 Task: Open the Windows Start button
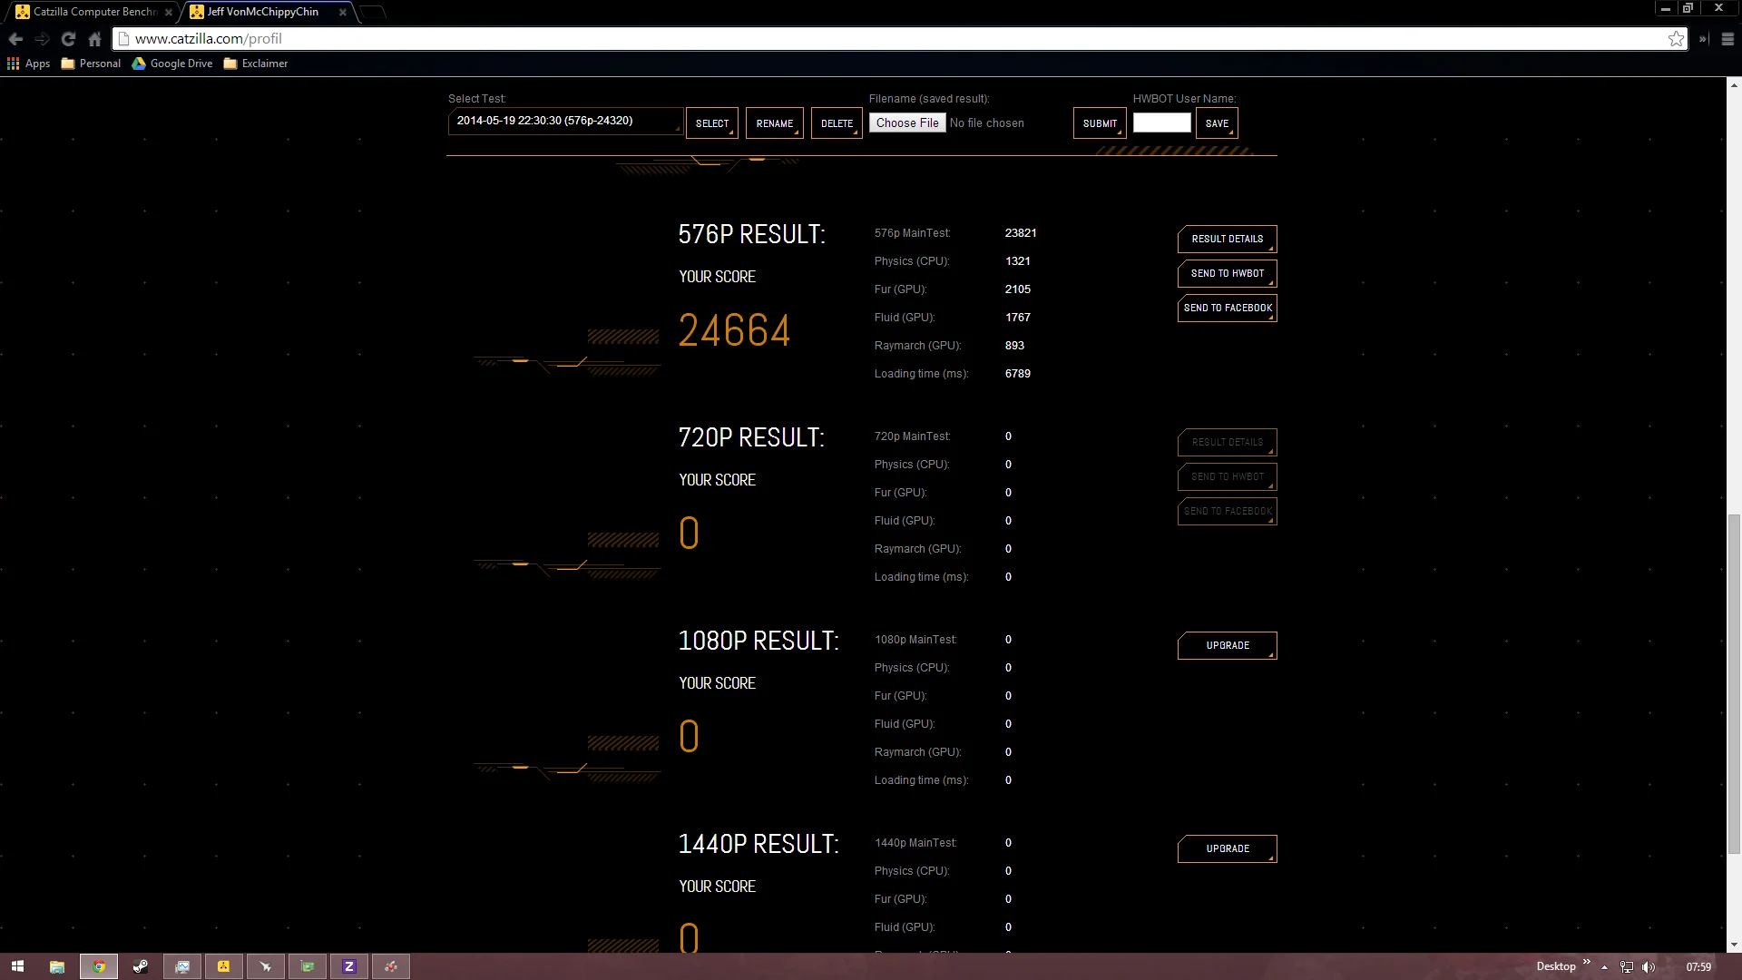click(x=17, y=966)
